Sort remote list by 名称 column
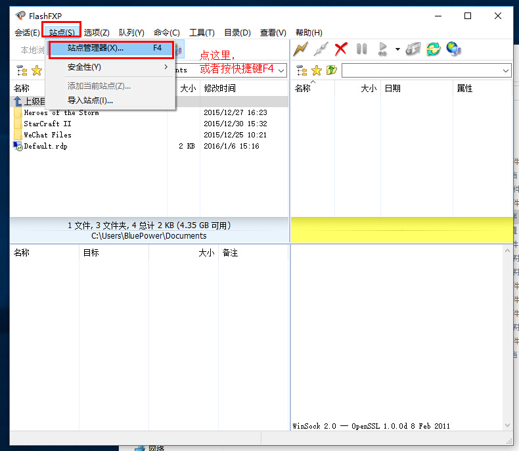519x451 pixels. tap(313, 88)
